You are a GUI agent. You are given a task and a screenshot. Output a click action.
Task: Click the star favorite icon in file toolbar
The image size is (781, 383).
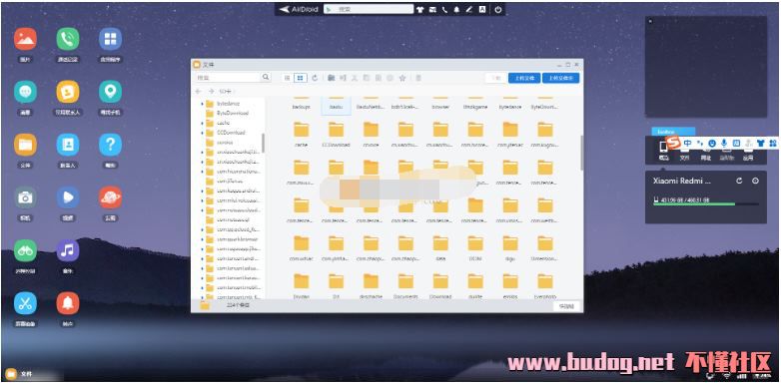402,78
